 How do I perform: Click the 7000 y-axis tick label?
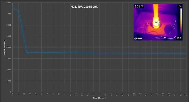(x=8, y=14)
